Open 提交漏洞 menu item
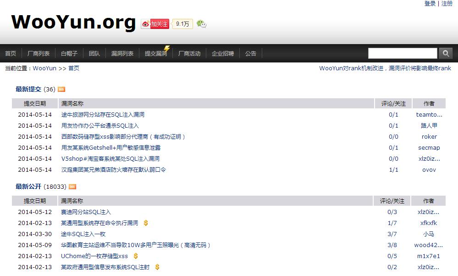This screenshot has height=276, width=458. coord(156,54)
